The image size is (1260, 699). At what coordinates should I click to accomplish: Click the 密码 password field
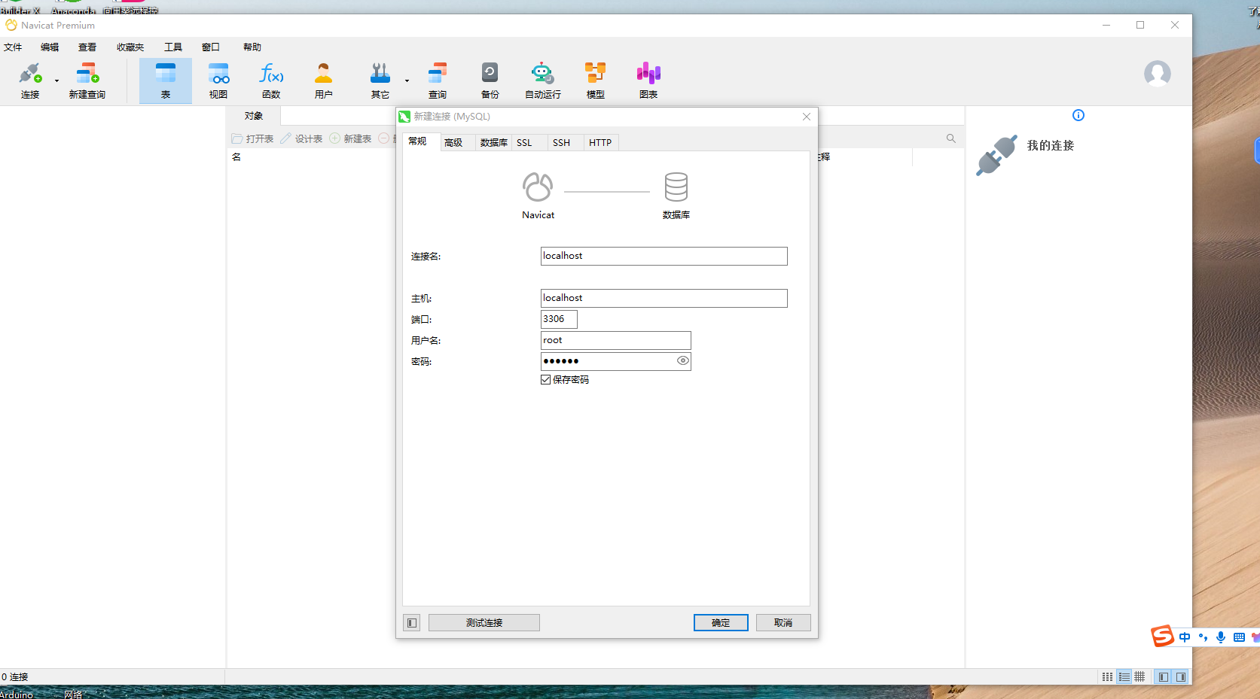[x=615, y=361]
